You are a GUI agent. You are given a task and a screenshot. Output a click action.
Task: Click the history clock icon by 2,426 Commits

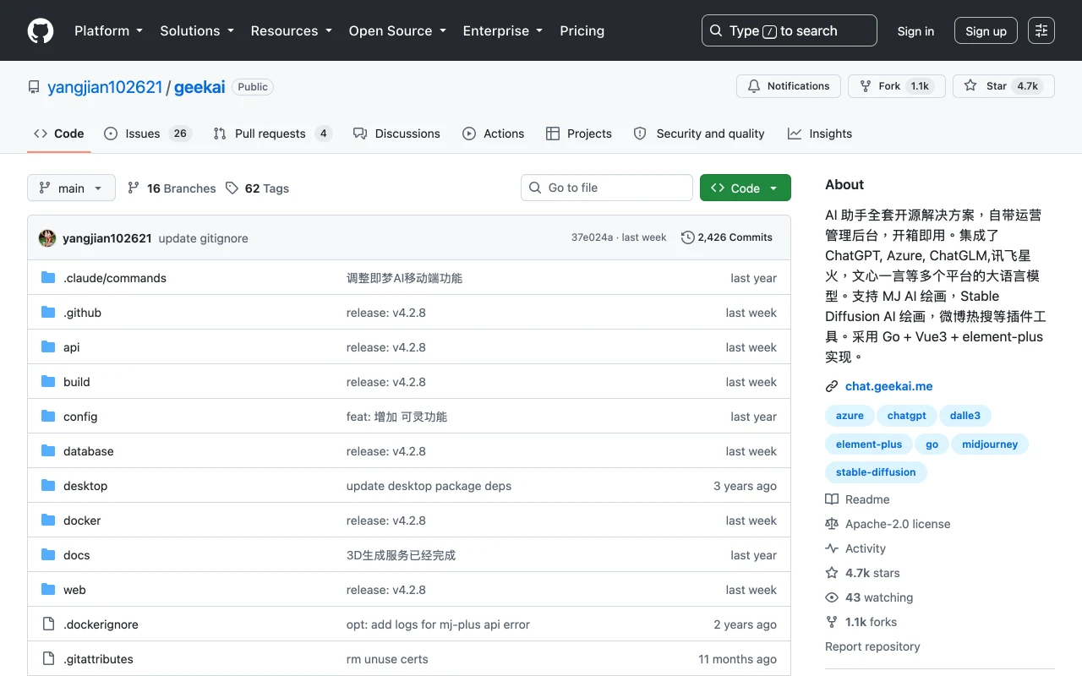click(x=687, y=237)
